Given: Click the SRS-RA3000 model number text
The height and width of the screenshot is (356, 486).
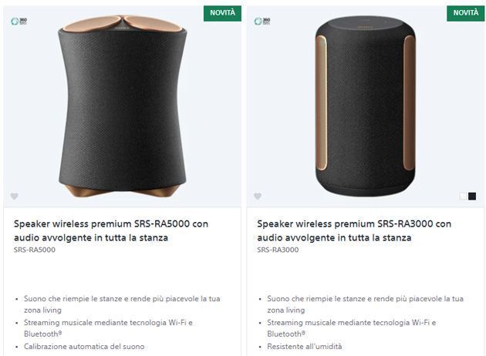Looking at the screenshot, I should click(278, 250).
